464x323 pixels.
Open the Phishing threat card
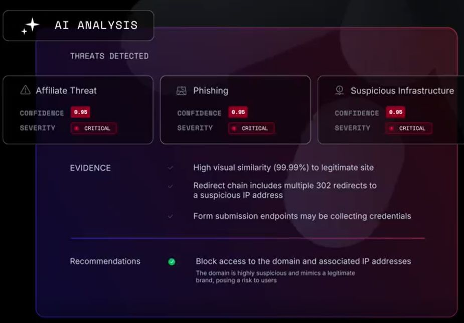tap(236, 110)
